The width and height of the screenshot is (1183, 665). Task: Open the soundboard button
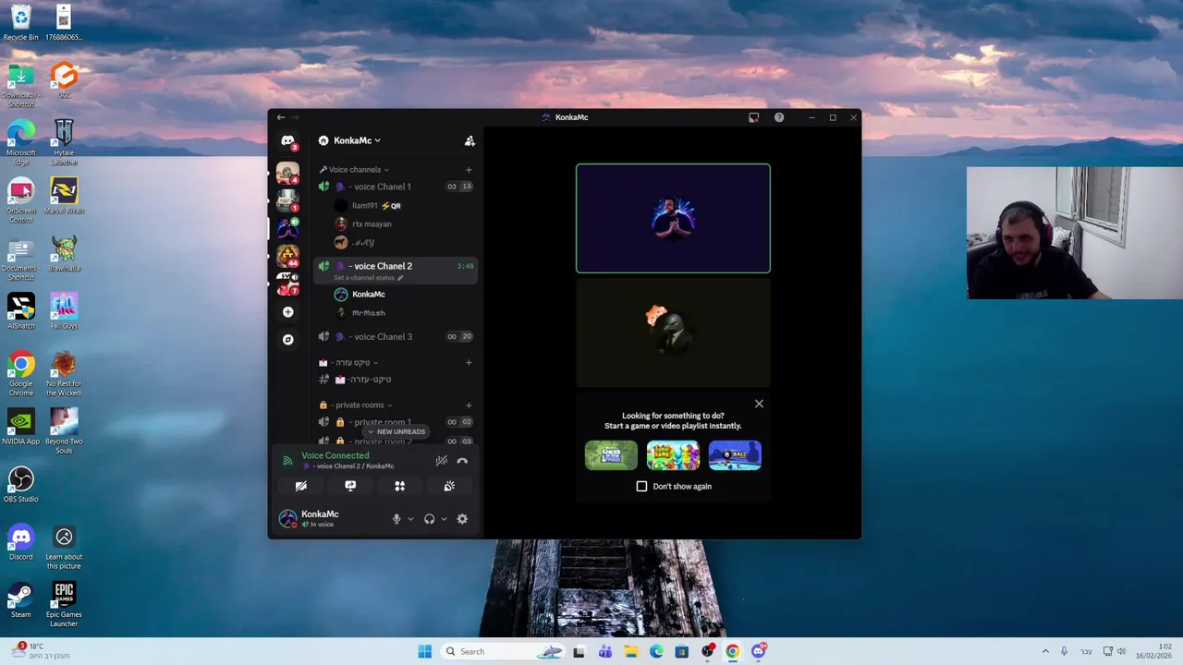449,486
